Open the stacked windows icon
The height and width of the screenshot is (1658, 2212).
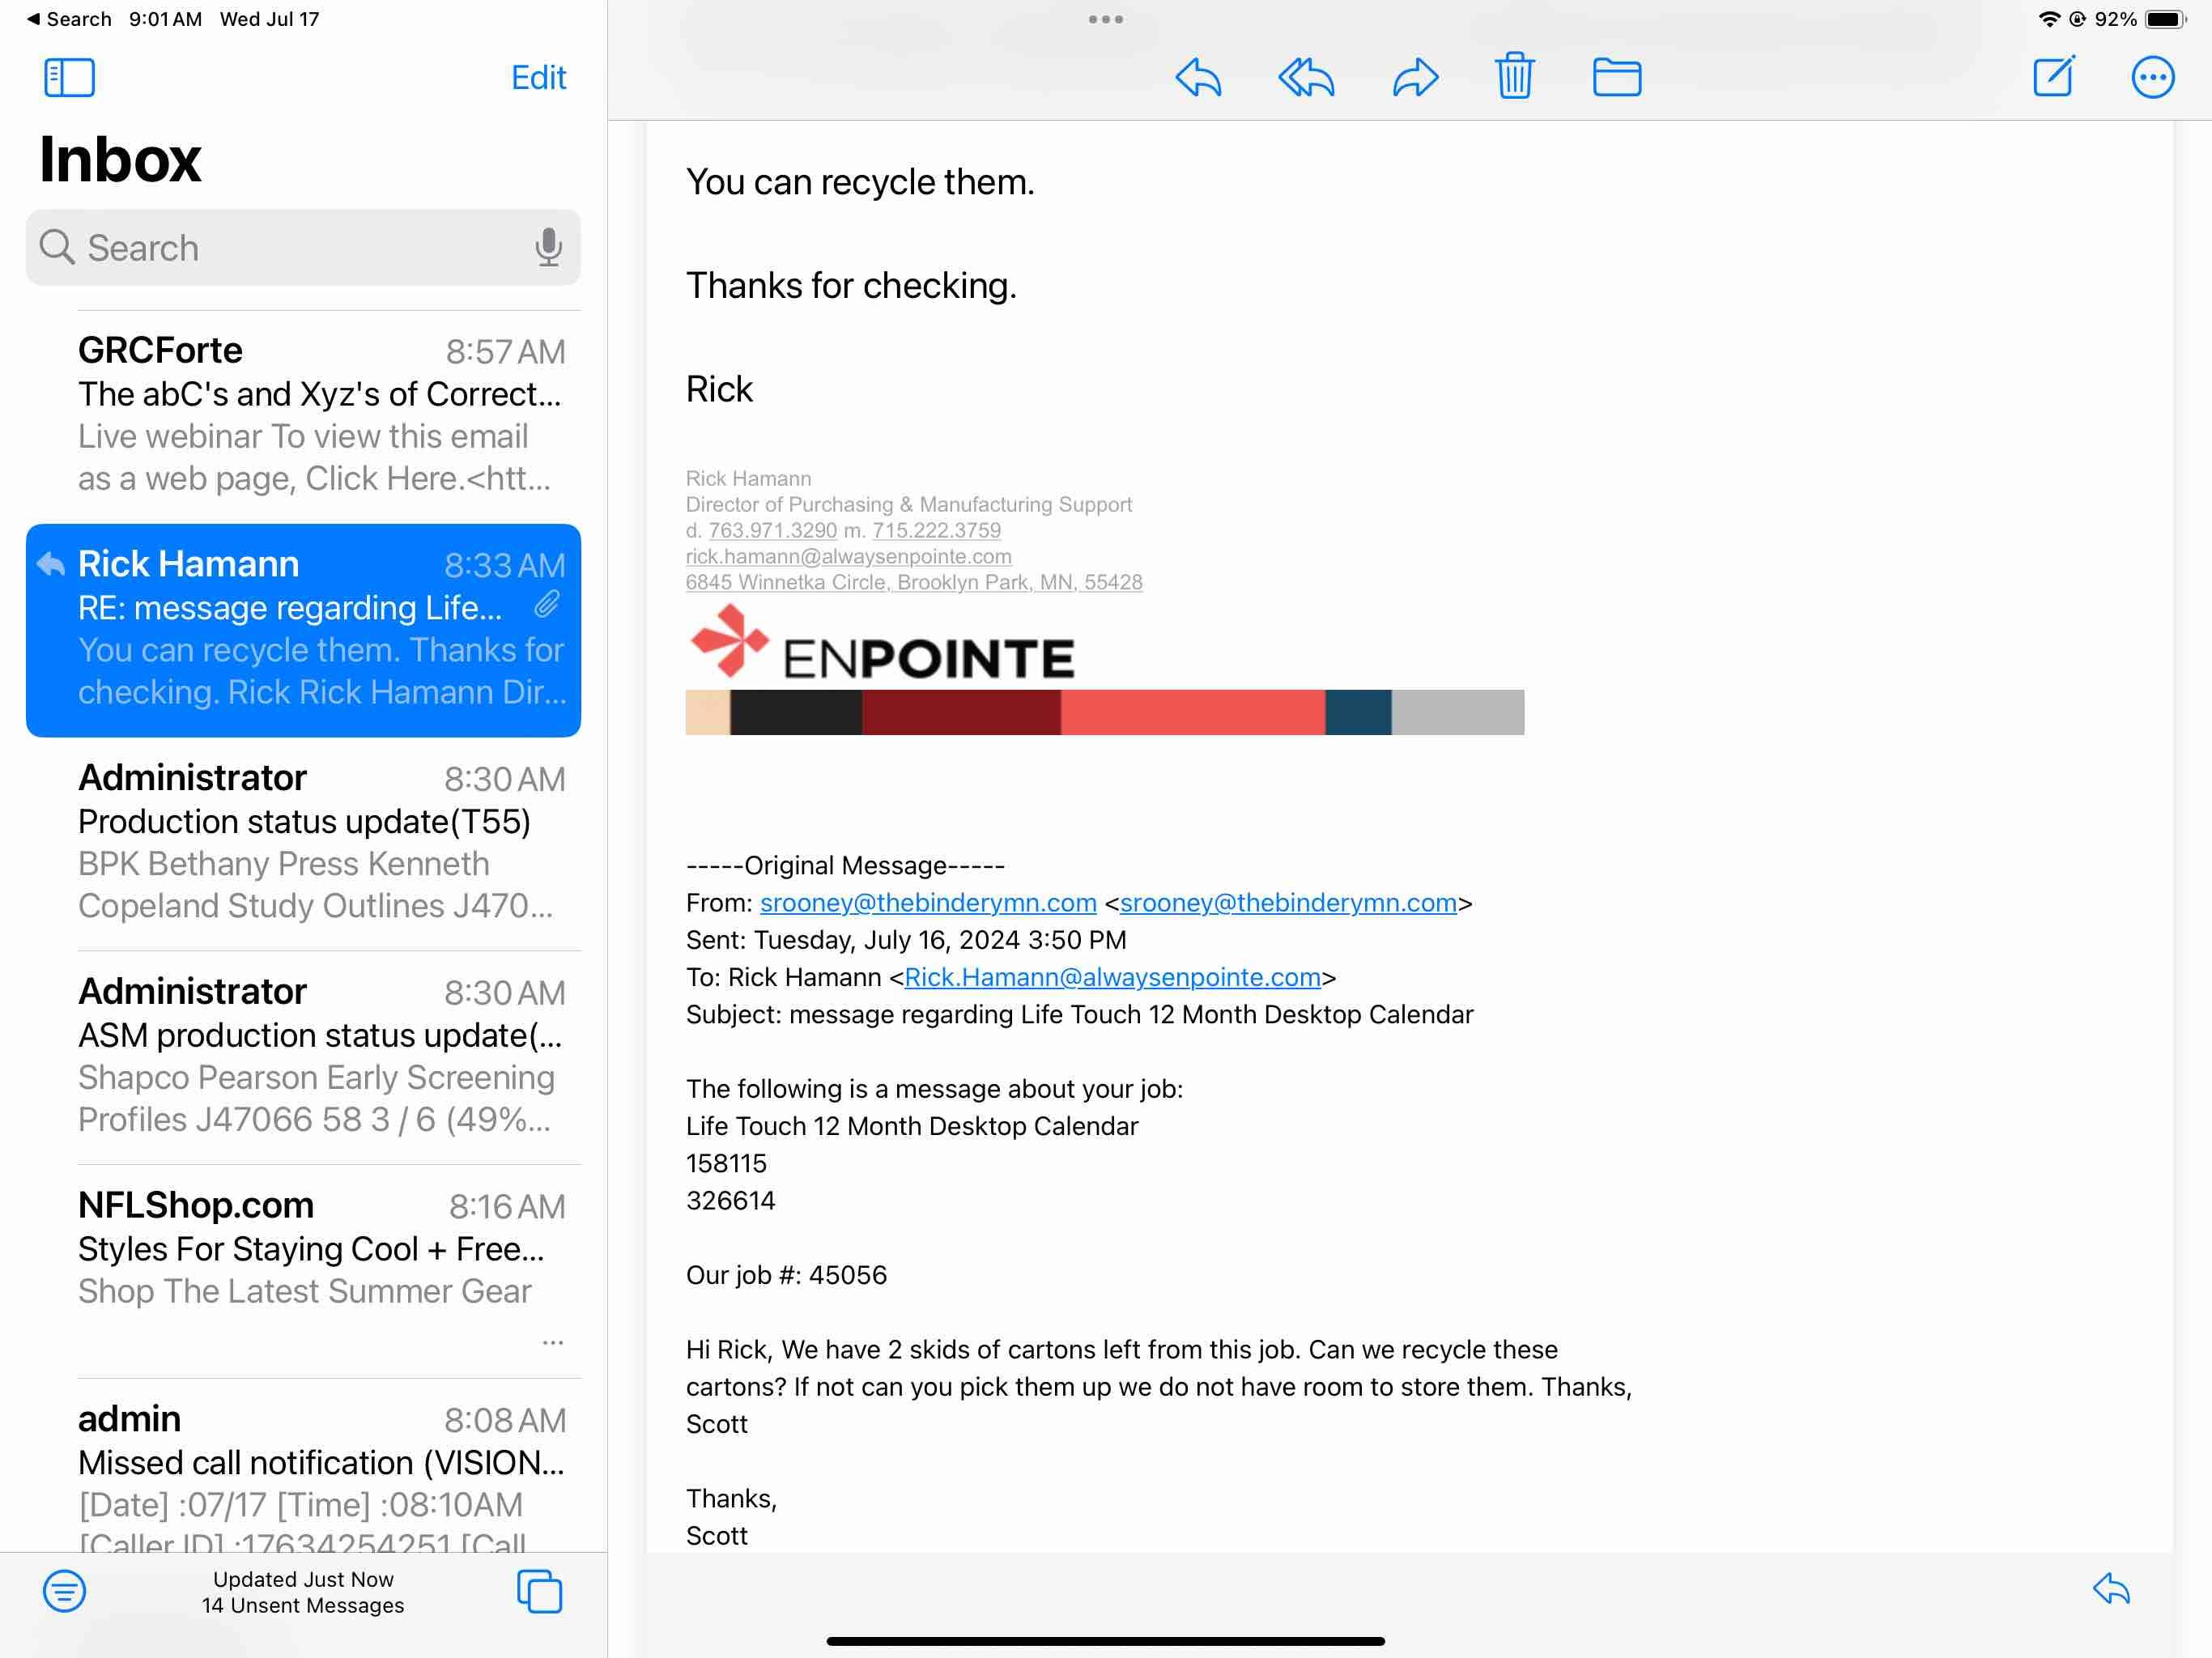(x=539, y=1590)
